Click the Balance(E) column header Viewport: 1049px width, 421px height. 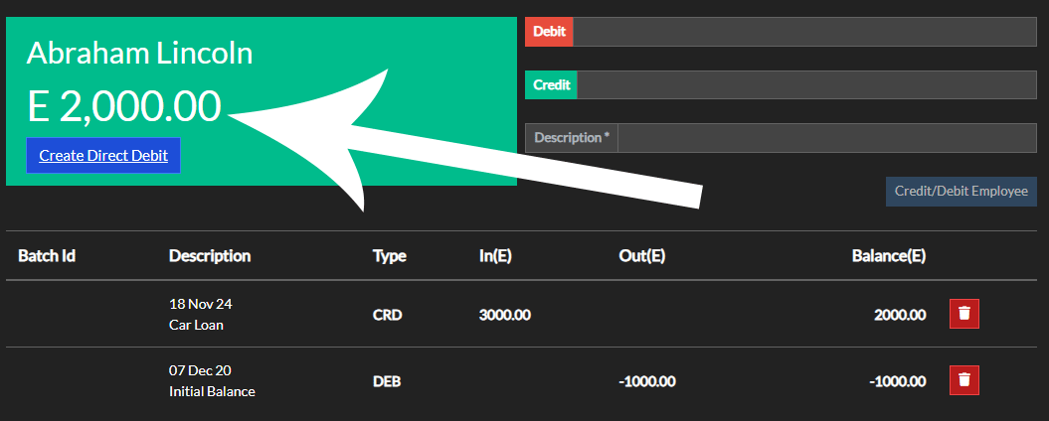pyautogui.click(x=889, y=256)
